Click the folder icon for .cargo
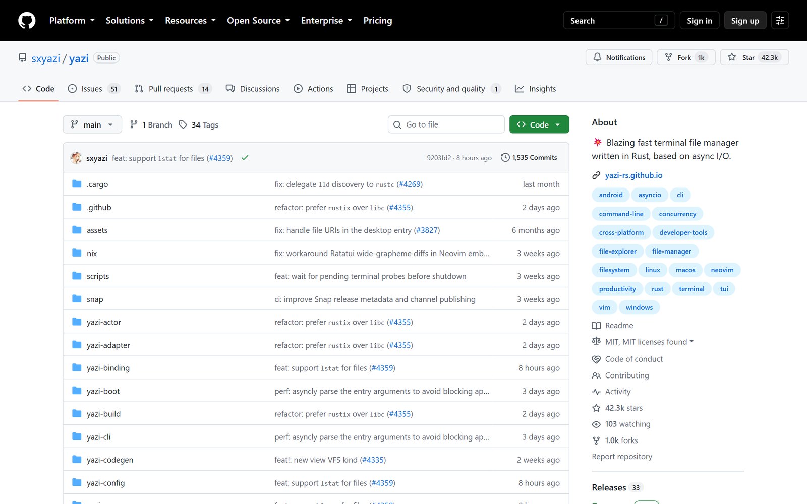Screen dimensions: 807x504 pyautogui.click(x=77, y=184)
